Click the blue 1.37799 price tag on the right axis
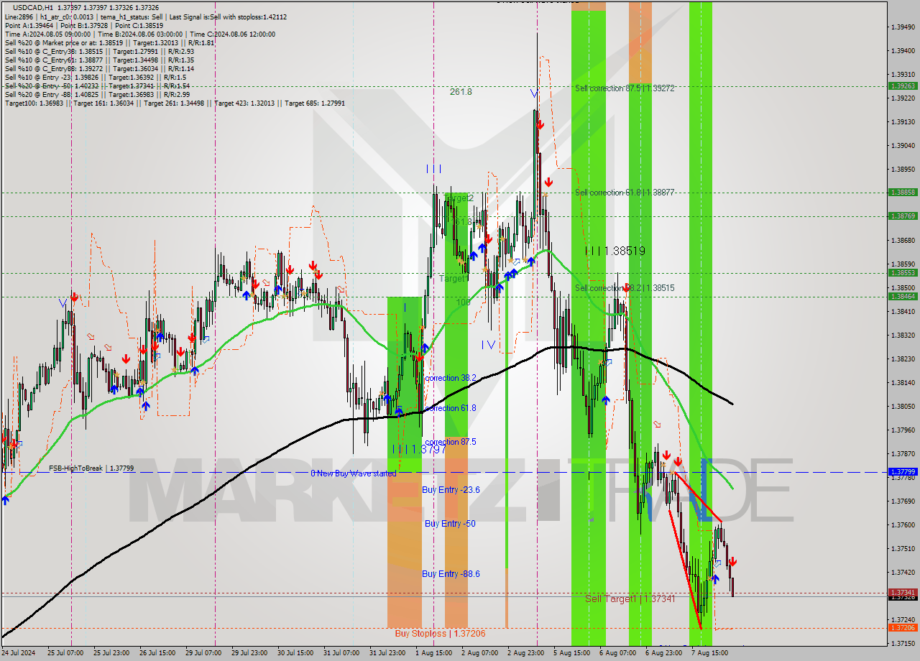The image size is (920, 661). [901, 473]
